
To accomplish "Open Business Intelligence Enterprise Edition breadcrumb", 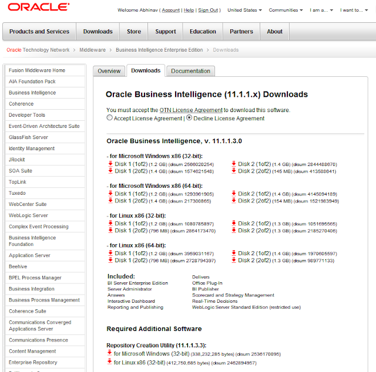I will point(159,50).
